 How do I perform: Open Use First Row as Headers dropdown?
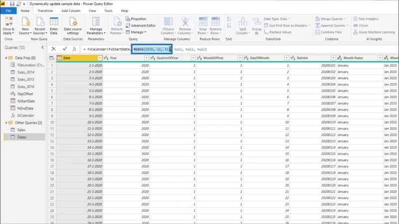coord(287,25)
